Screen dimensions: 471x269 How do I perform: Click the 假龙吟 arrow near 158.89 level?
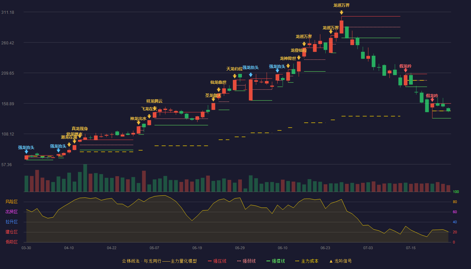click(x=432, y=100)
